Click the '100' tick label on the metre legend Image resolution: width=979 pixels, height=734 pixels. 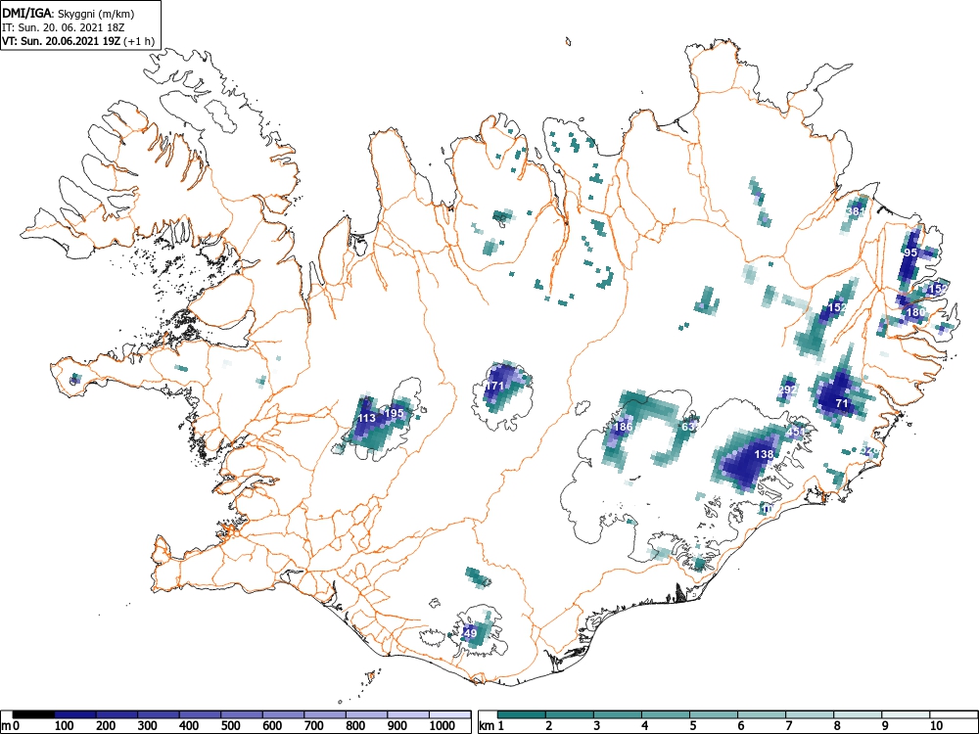point(65,726)
